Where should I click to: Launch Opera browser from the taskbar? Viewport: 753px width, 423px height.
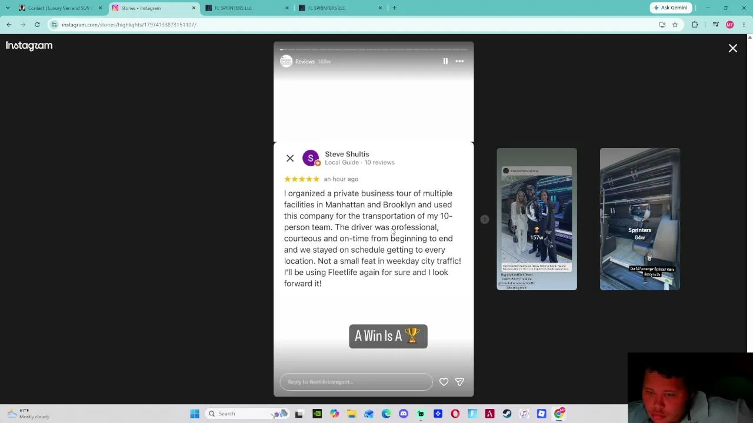[x=455, y=414]
